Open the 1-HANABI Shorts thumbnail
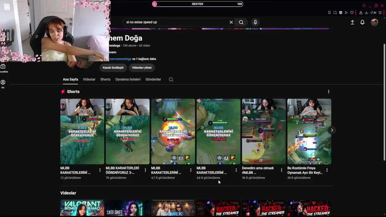The height and width of the screenshot is (217, 386). tap(218, 131)
